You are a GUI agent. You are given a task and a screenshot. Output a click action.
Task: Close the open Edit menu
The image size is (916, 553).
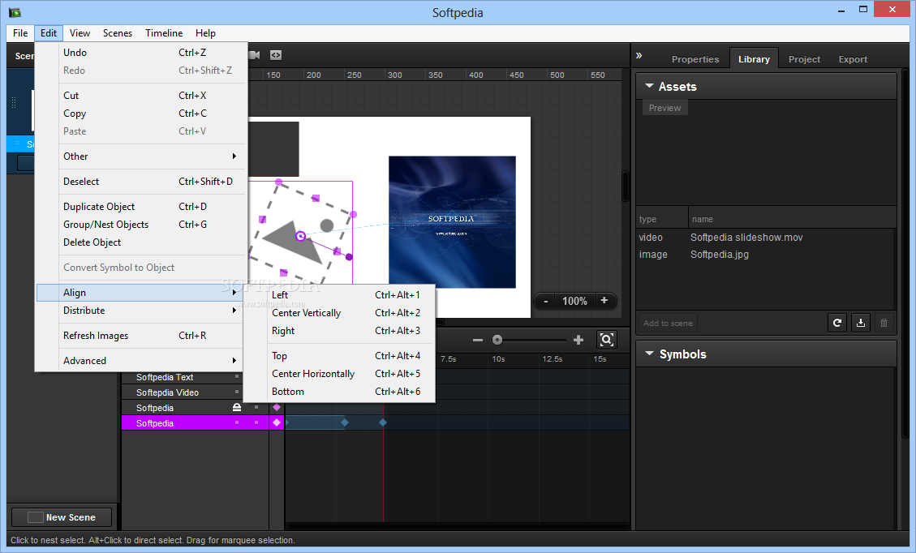49,33
